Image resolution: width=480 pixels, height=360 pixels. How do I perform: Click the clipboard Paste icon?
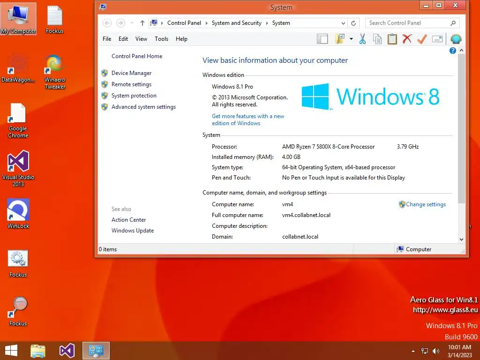392,39
